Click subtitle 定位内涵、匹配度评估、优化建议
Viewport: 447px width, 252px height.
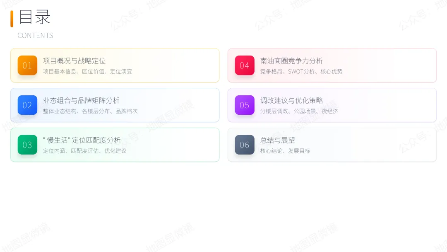[x=85, y=151]
